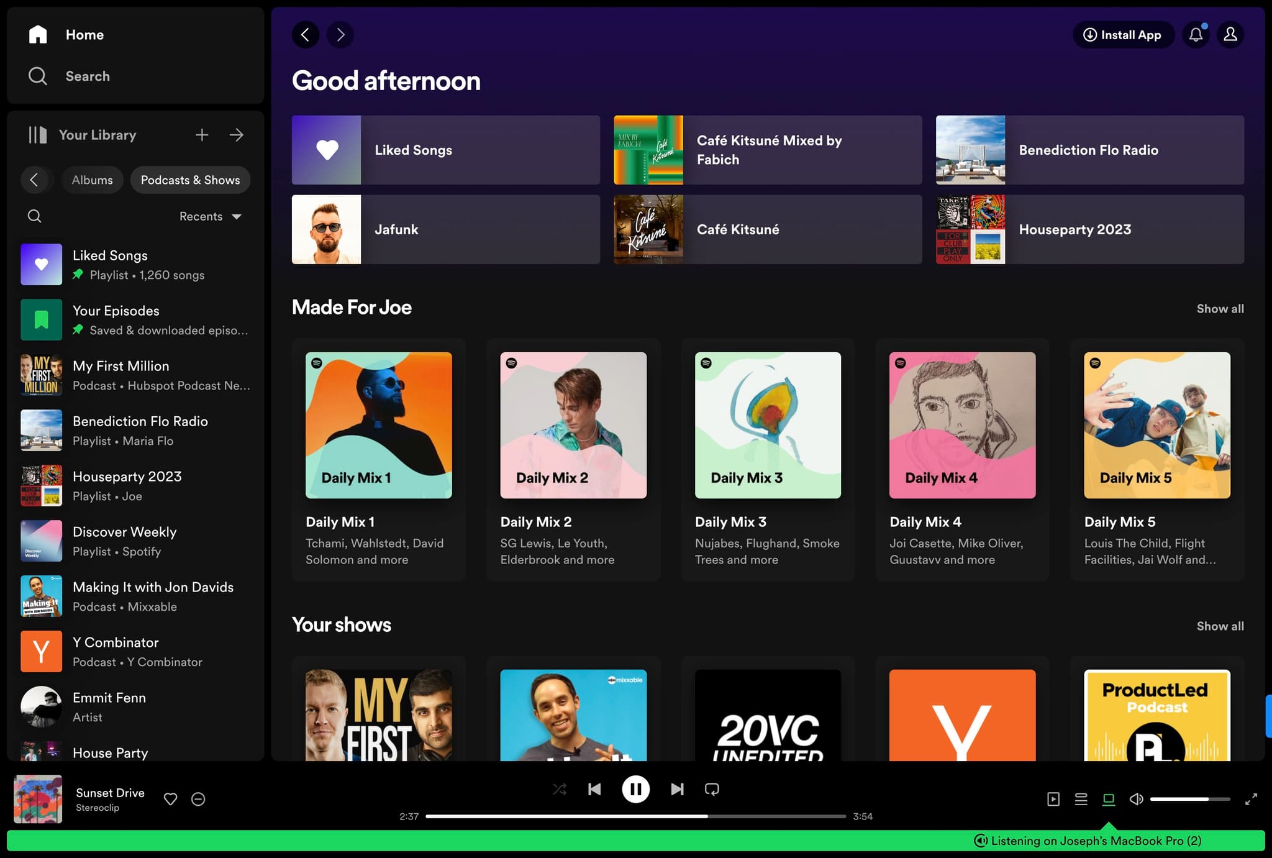This screenshot has width=1272, height=858.
Task: Enter fullscreen mode
Action: tap(1253, 799)
